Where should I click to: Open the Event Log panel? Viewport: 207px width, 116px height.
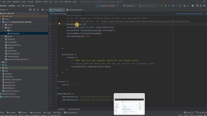(x=189, y=112)
